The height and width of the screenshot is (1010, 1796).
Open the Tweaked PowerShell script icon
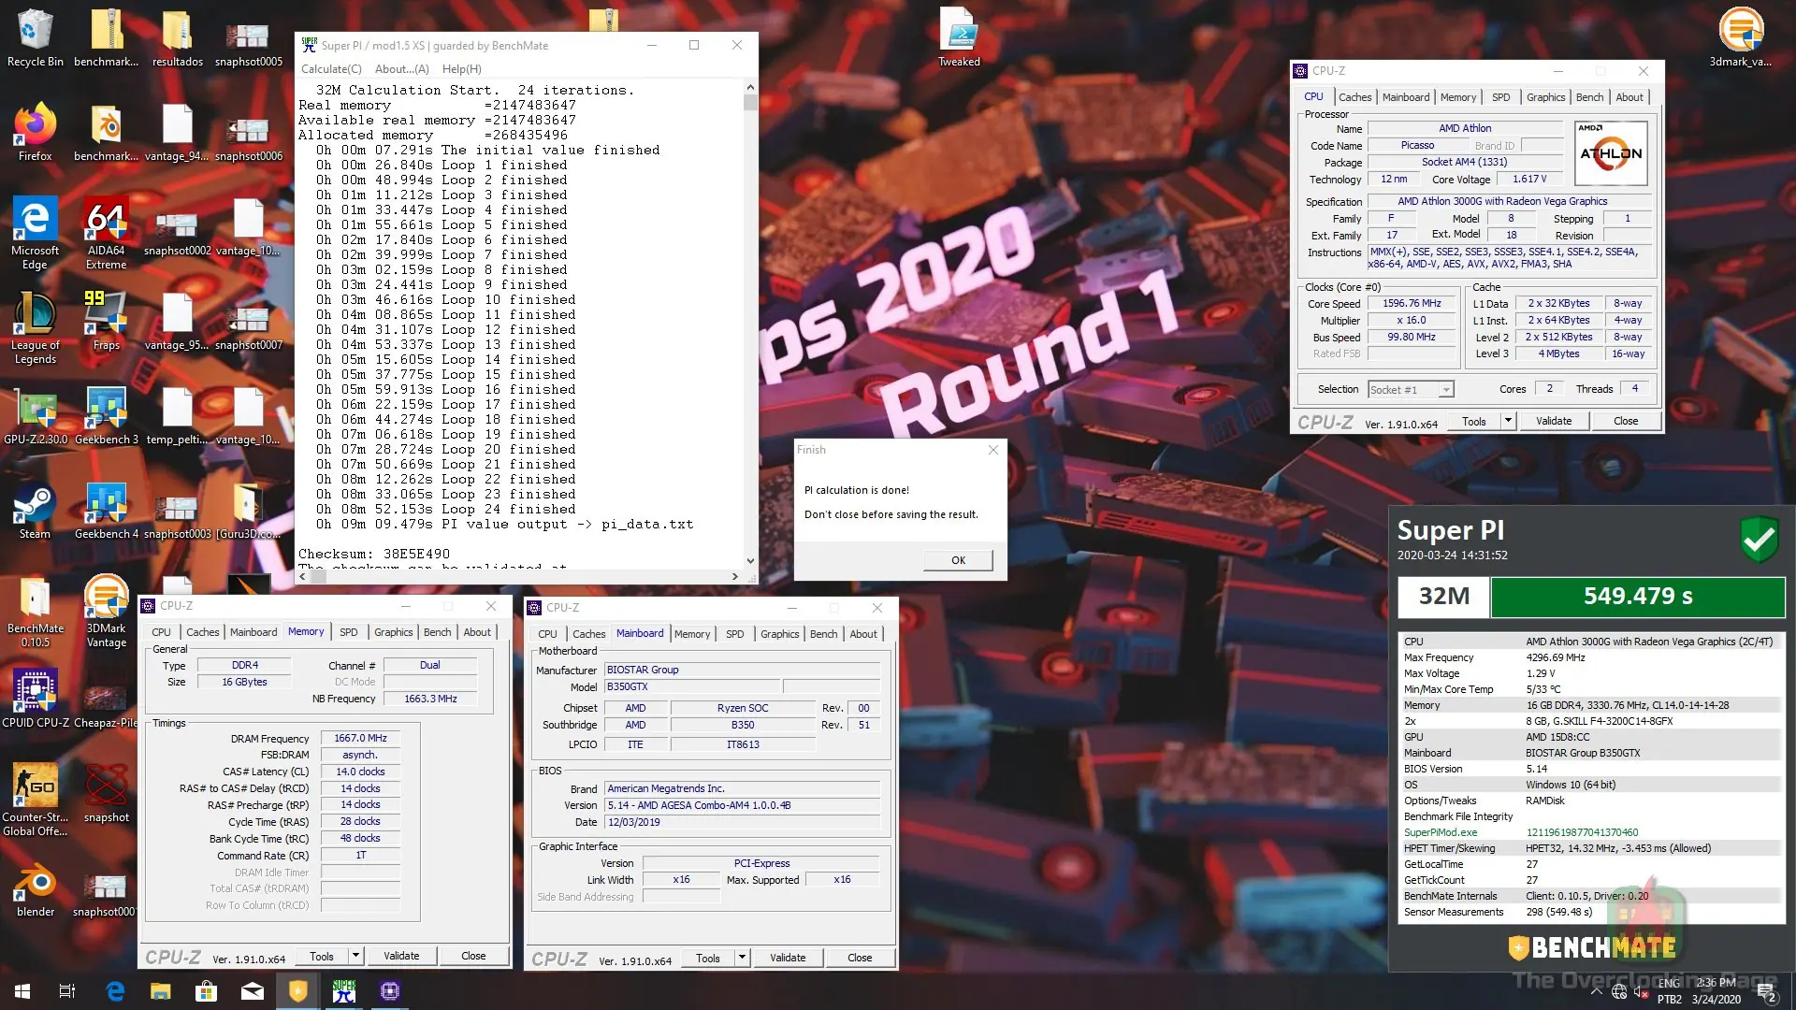[959, 37]
